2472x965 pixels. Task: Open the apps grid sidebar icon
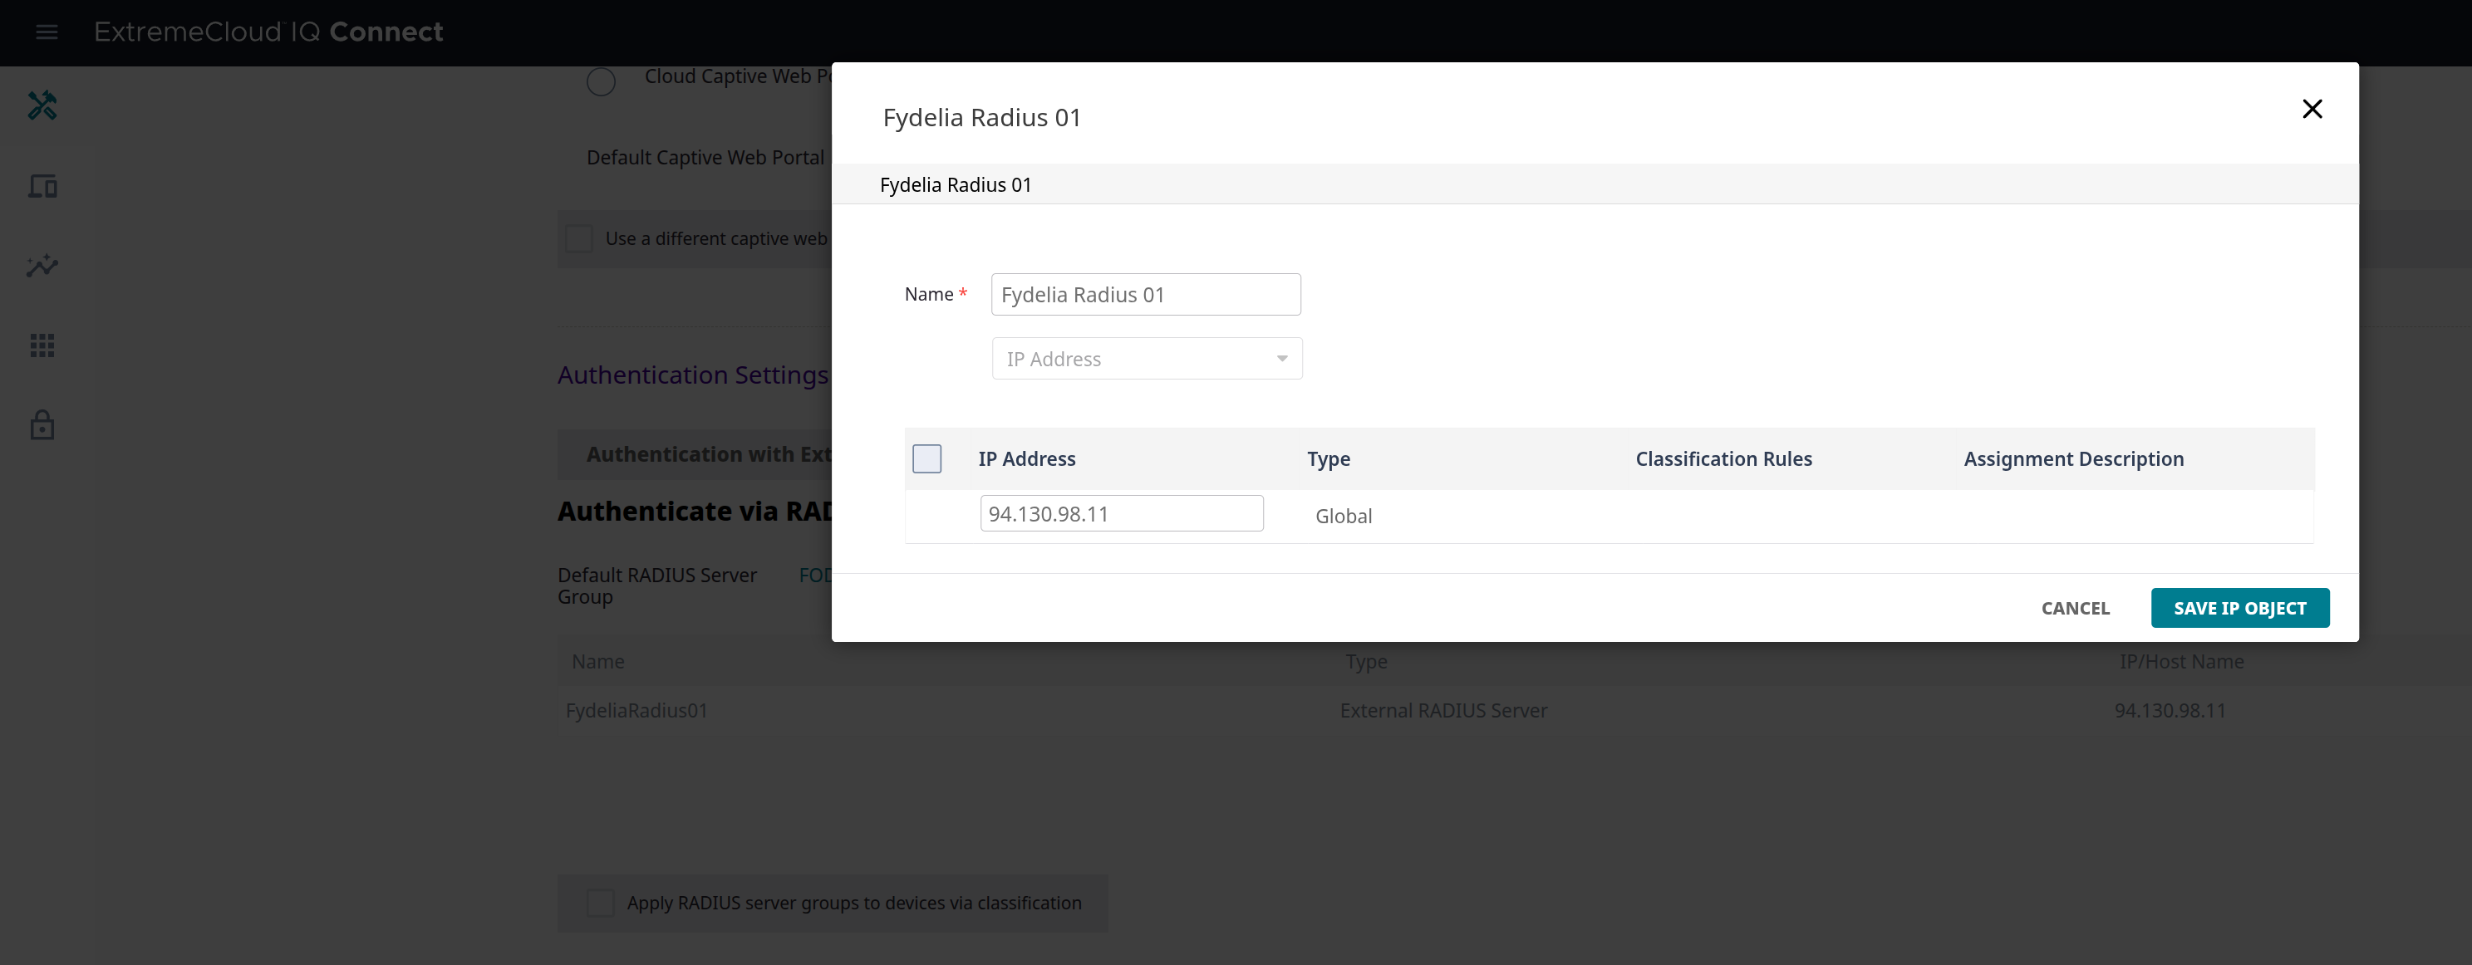pyautogui.click(x=42, y=345)
